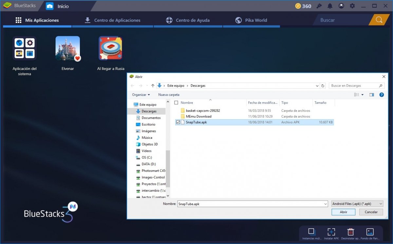Go forward in the Abrir dialog
Screen dimensions: 393x244
pyautogui.click(x=140, y=86)
